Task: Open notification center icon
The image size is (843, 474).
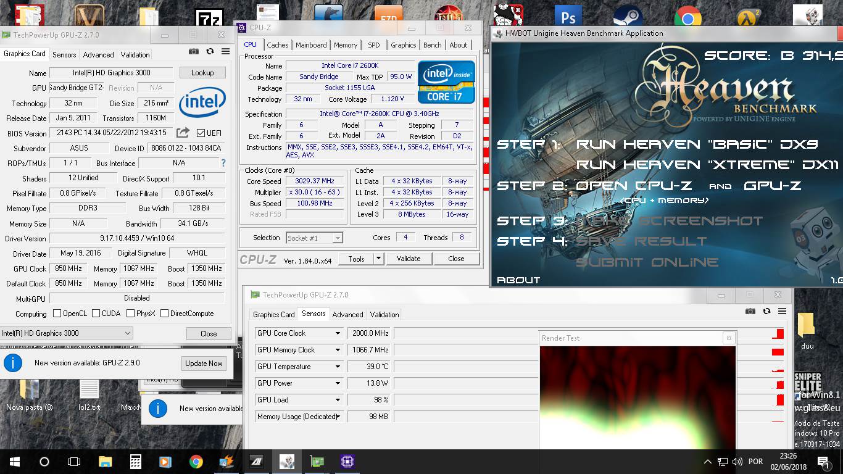Action: (x=823, y=462)
